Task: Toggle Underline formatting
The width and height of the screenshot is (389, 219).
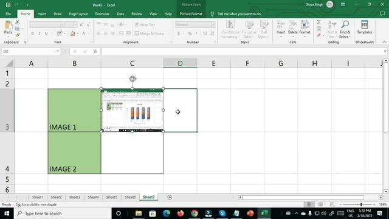Action: [x=46, y=33]
